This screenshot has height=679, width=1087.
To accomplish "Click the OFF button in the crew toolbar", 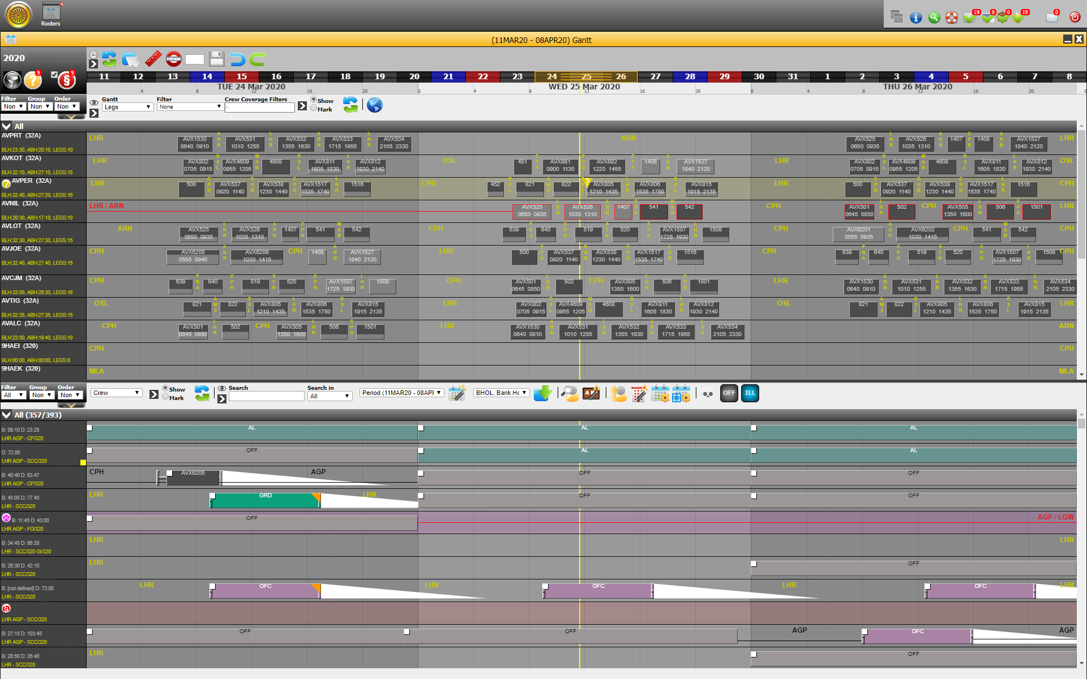I will tap(729, 393).
